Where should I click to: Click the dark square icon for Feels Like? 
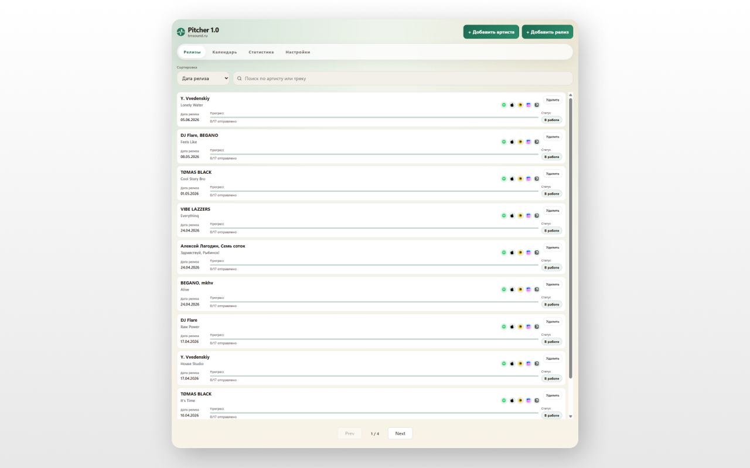click(x=536, y=142)
